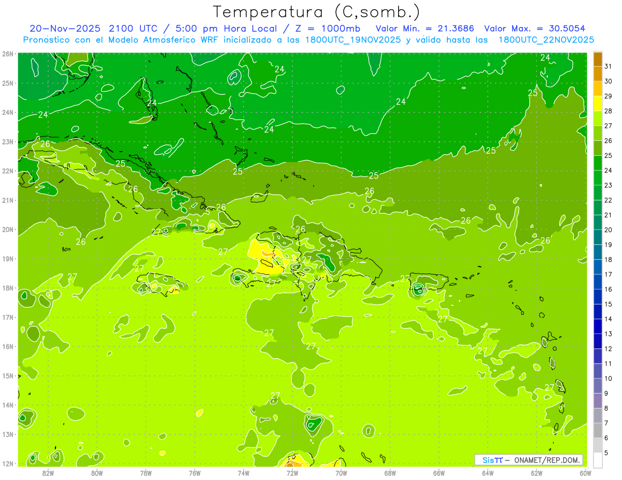This screenshot has width=622, height=480.
Task: Click the 22N latitude axis label
Action: click(x=8, y=171)
